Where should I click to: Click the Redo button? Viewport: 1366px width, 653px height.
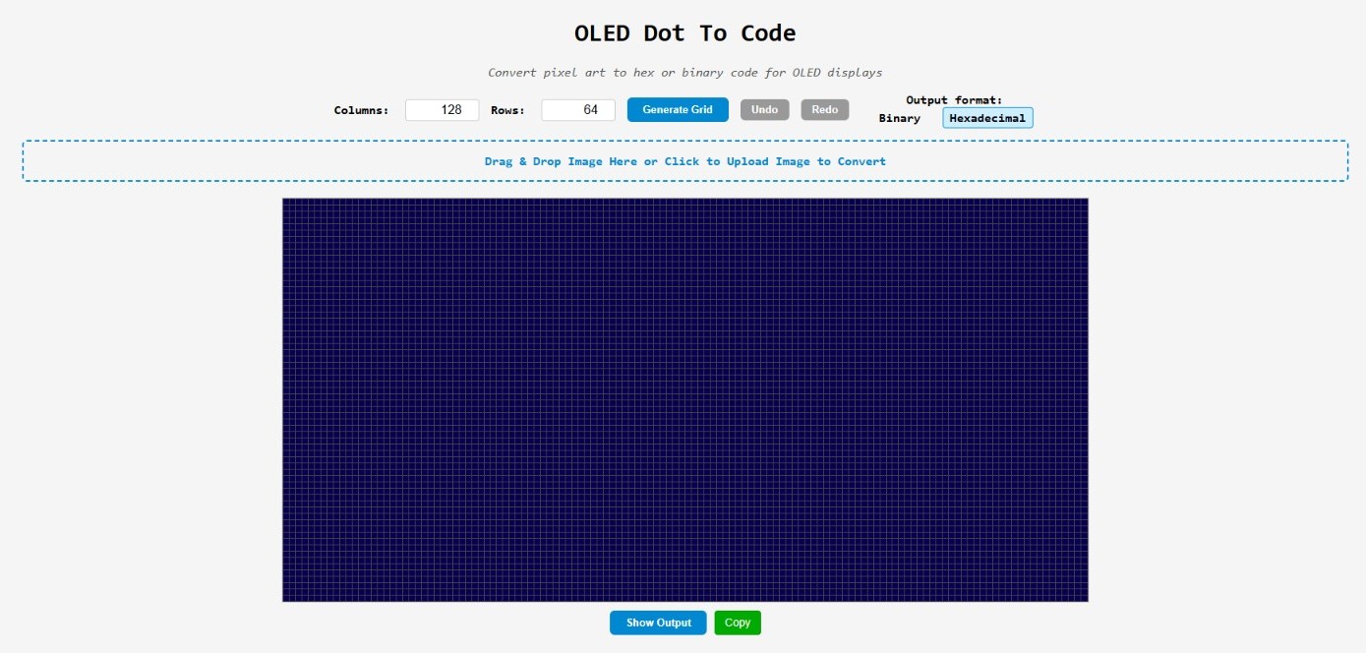(x=825, y=110)
